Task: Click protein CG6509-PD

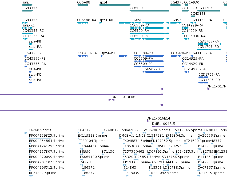Action: point(149,56)
